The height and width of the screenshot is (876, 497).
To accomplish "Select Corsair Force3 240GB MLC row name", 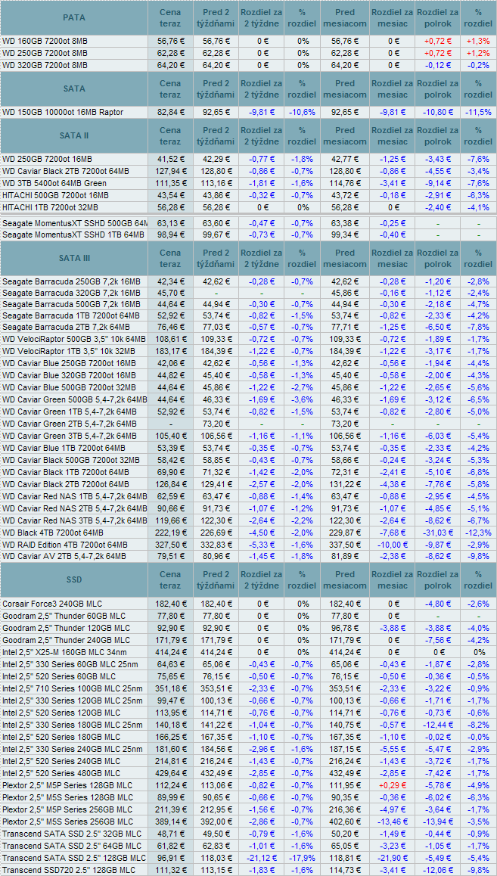I will coord(52,604).
